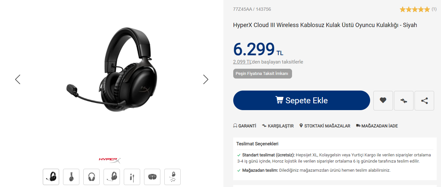Show next product image with right arrow
441x187 pixels.
(x=205, y=79)
